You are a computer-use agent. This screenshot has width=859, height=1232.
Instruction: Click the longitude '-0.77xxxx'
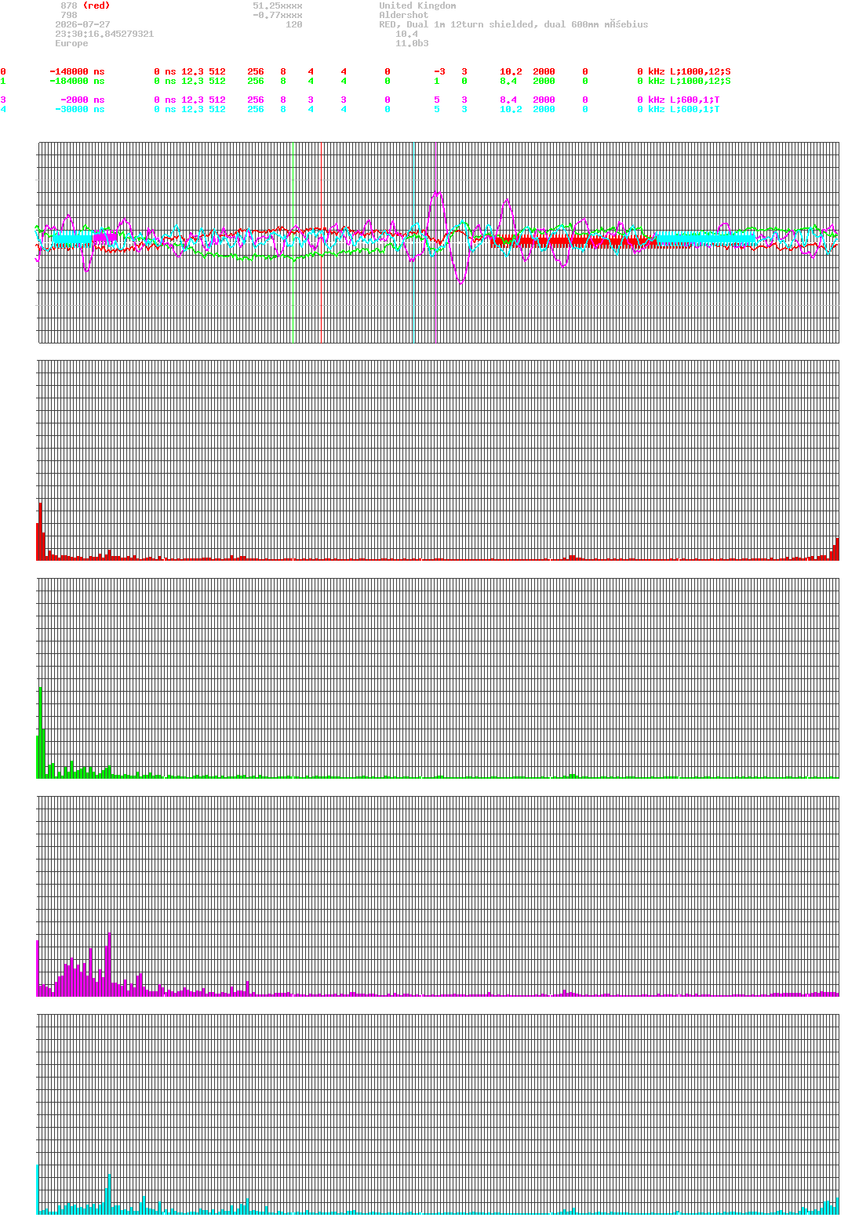pyautogui.click(x=277, y=15)
